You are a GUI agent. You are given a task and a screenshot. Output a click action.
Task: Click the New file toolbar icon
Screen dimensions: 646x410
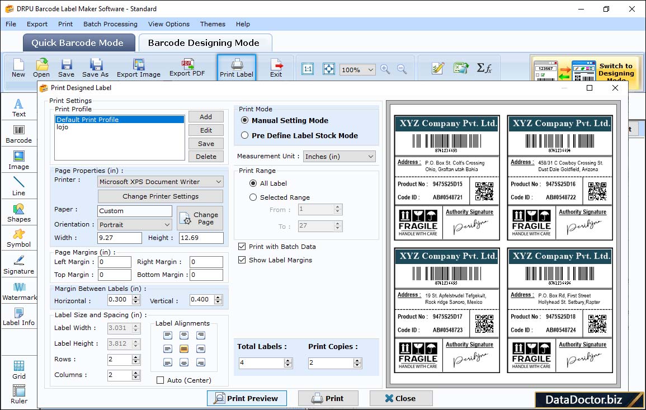coord(18,68)
